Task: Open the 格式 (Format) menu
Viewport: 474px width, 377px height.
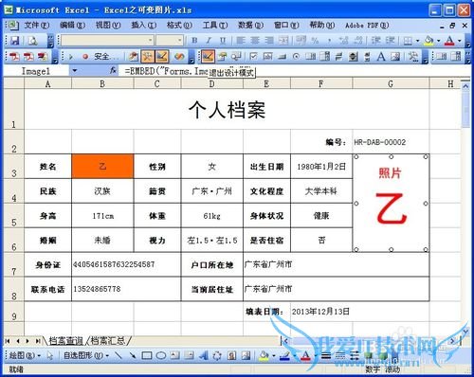Action: (x=179, y=25)
